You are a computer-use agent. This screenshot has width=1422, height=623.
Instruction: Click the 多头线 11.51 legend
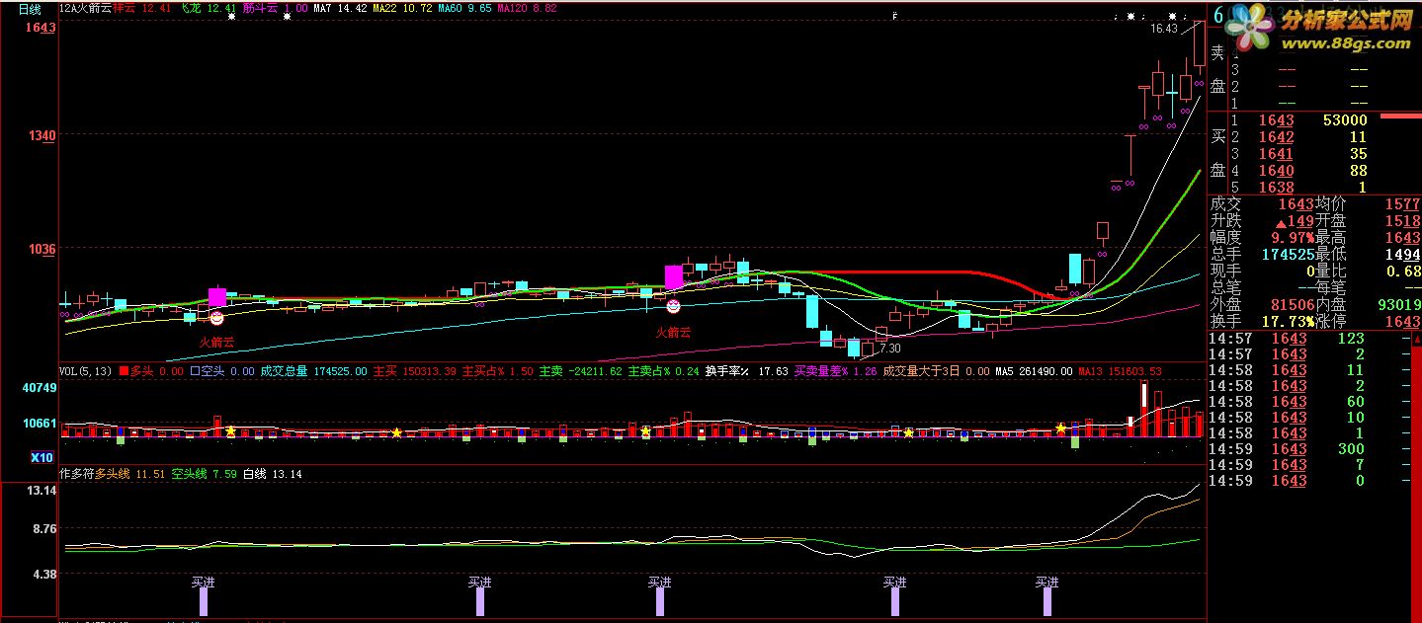pyautogui.click(x=129, y=475)
